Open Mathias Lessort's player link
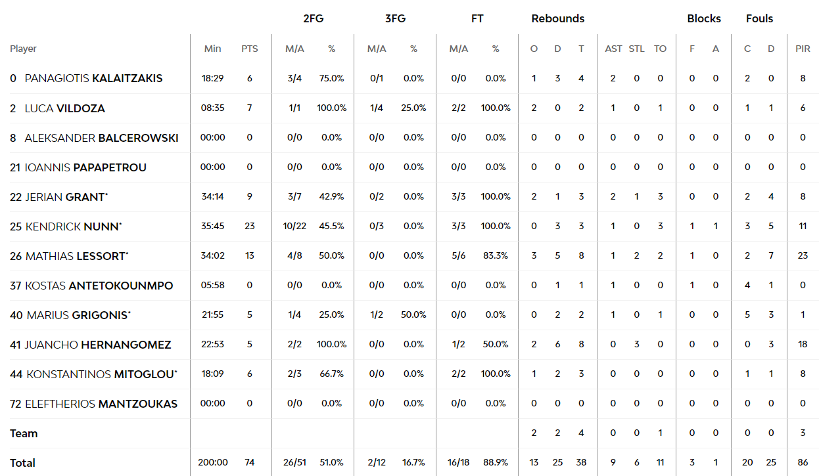 [x=75, y=256]
